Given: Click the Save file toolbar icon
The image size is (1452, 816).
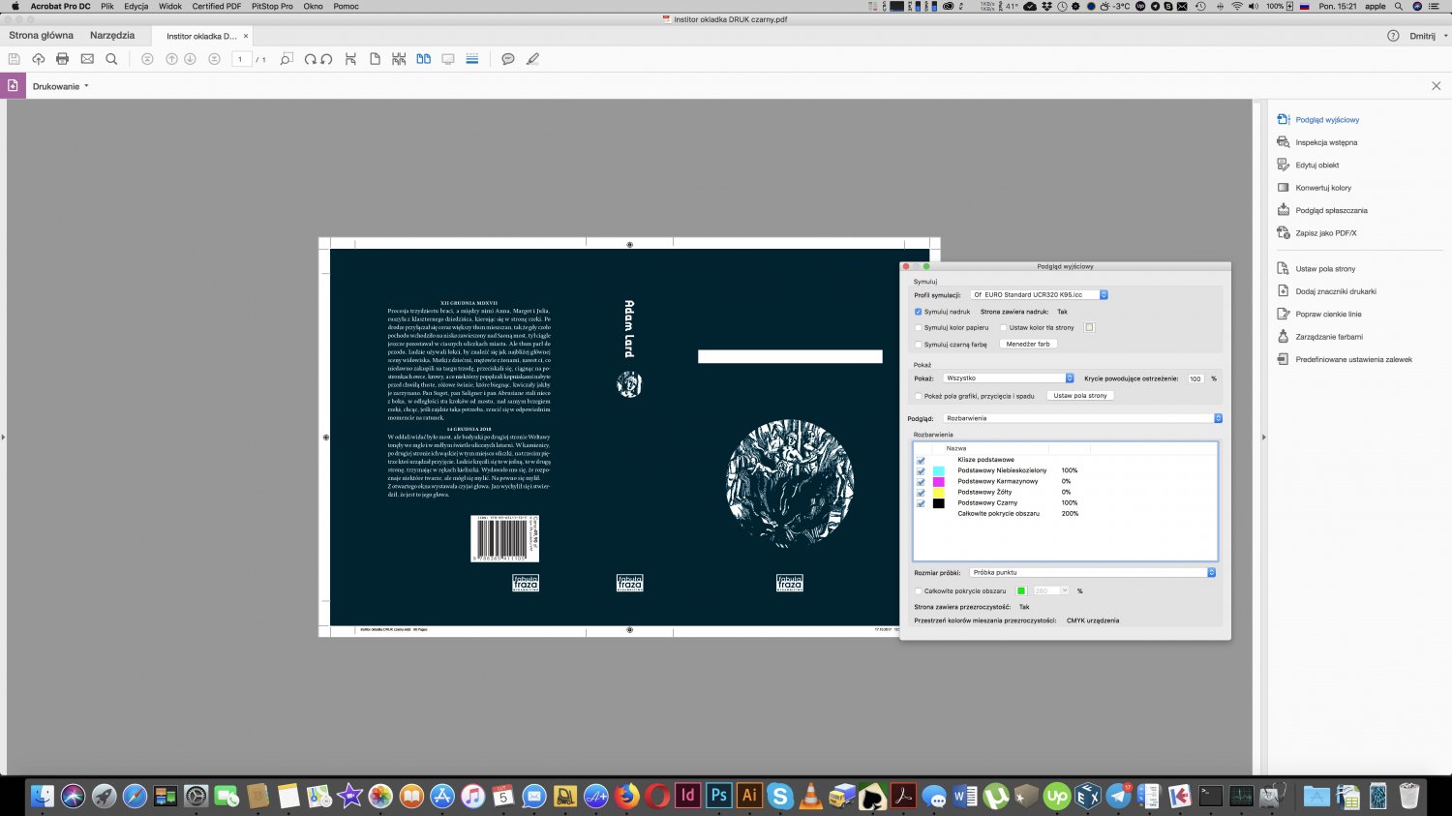Looking at the screenshot, I should coord(15,59).
